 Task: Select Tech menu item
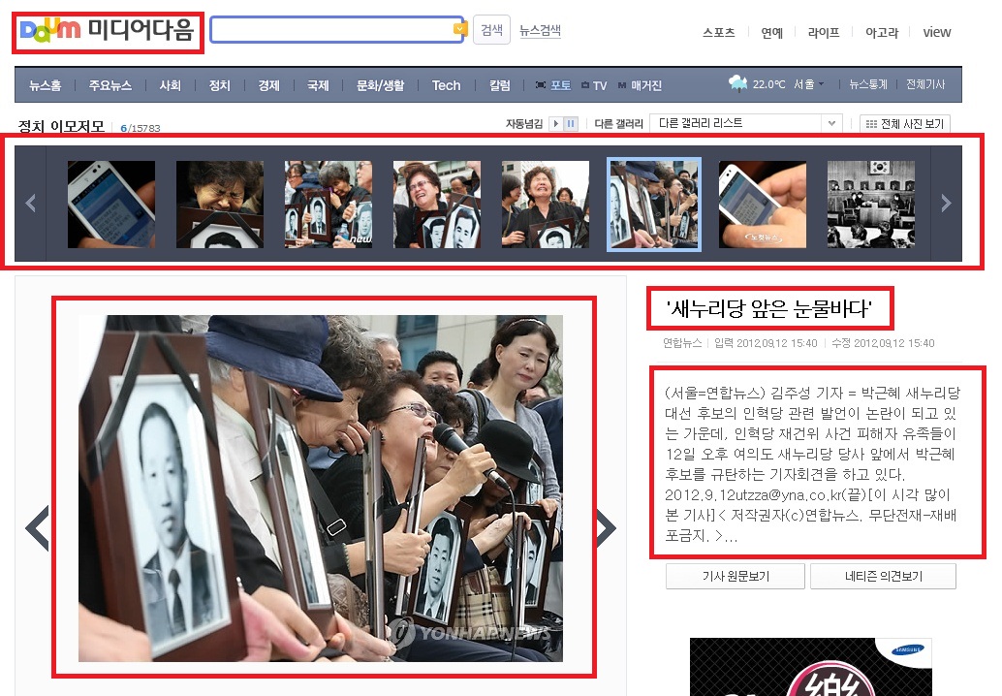tap(446, 85)
